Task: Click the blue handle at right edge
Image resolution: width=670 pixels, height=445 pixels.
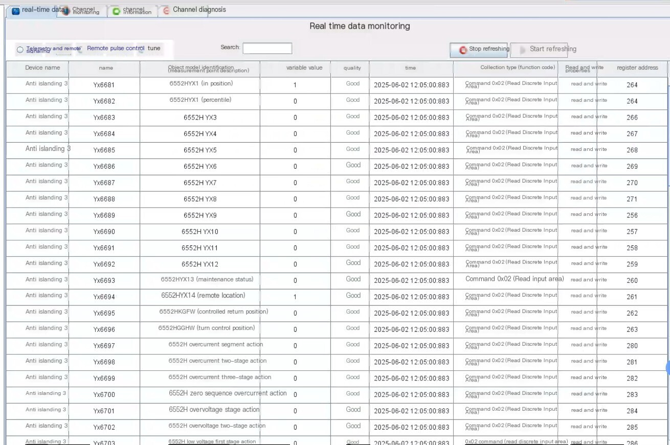Action: tap(667, 367)
